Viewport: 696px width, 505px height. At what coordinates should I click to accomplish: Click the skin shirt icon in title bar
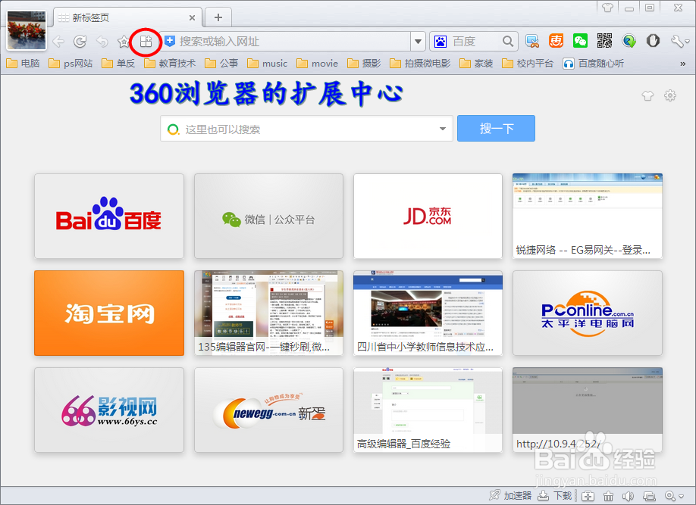coord(607,7)
